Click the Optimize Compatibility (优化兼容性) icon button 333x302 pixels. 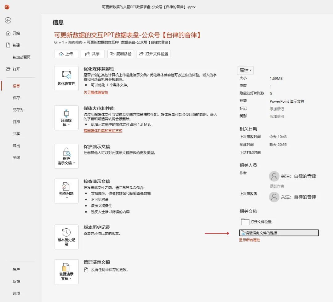point(66,78)
